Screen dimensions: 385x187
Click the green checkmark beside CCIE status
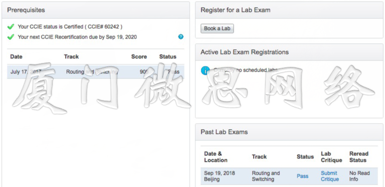pyautogui.click(x=10, y=27)
